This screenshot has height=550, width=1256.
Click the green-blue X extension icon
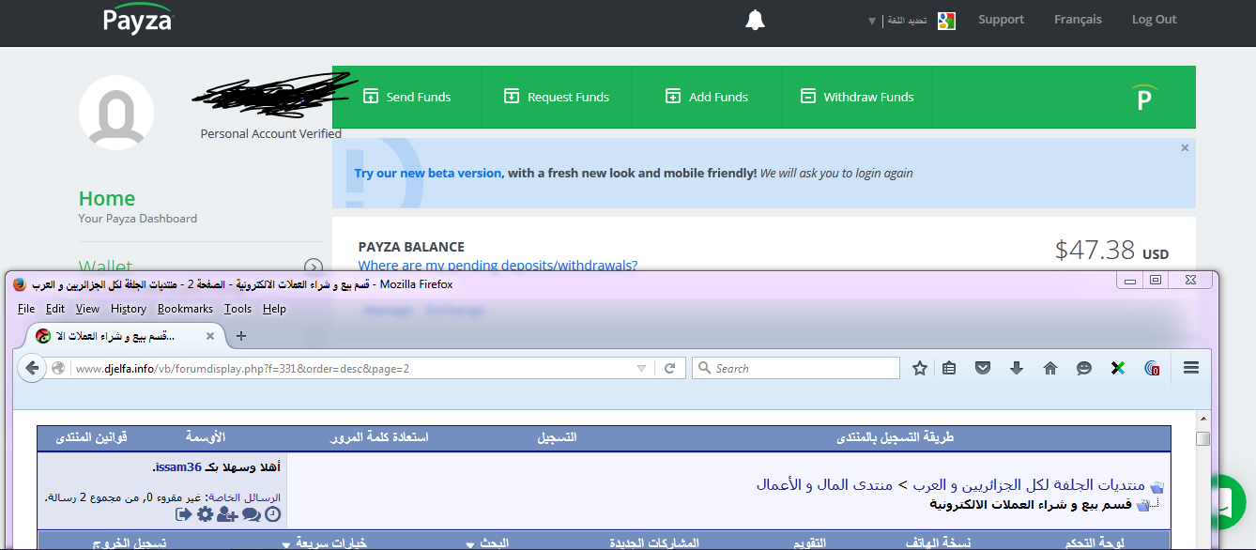coord(1118,369)
